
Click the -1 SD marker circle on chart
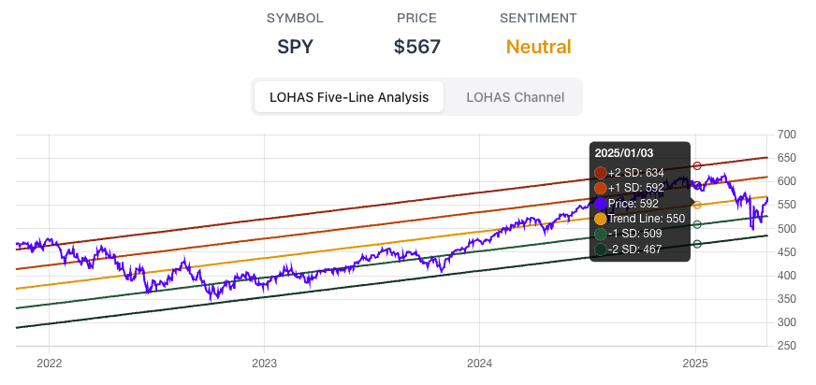(x=697, y=224)
